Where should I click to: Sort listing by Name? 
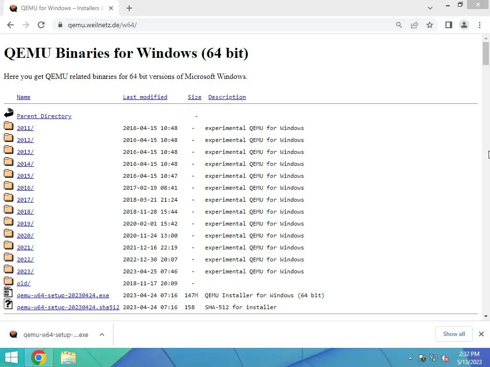tap(23, 97)
